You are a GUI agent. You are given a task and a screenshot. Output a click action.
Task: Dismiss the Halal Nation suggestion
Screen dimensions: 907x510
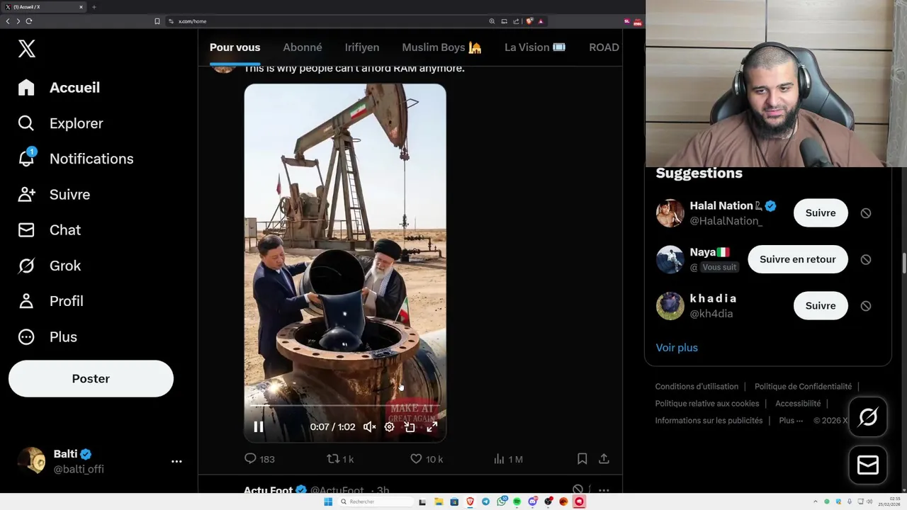(866, 213)
